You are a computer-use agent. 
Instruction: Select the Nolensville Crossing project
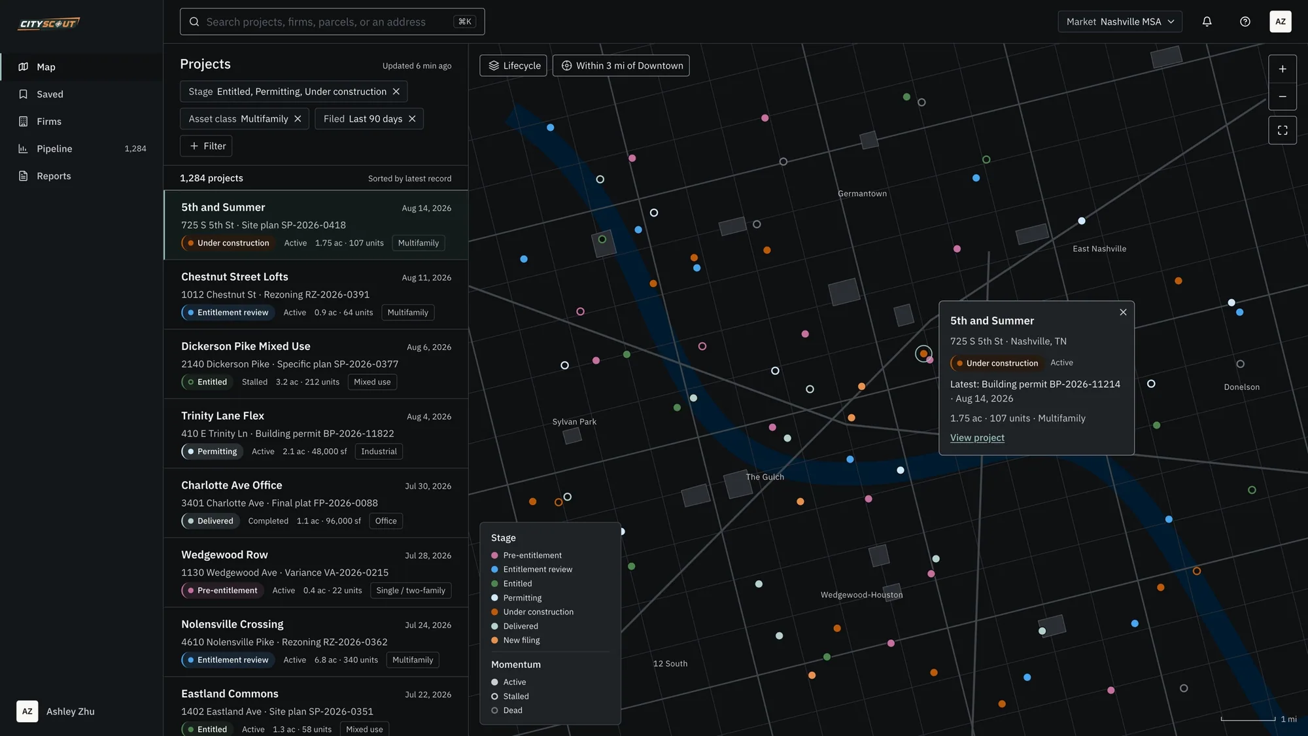click(316, 642)
